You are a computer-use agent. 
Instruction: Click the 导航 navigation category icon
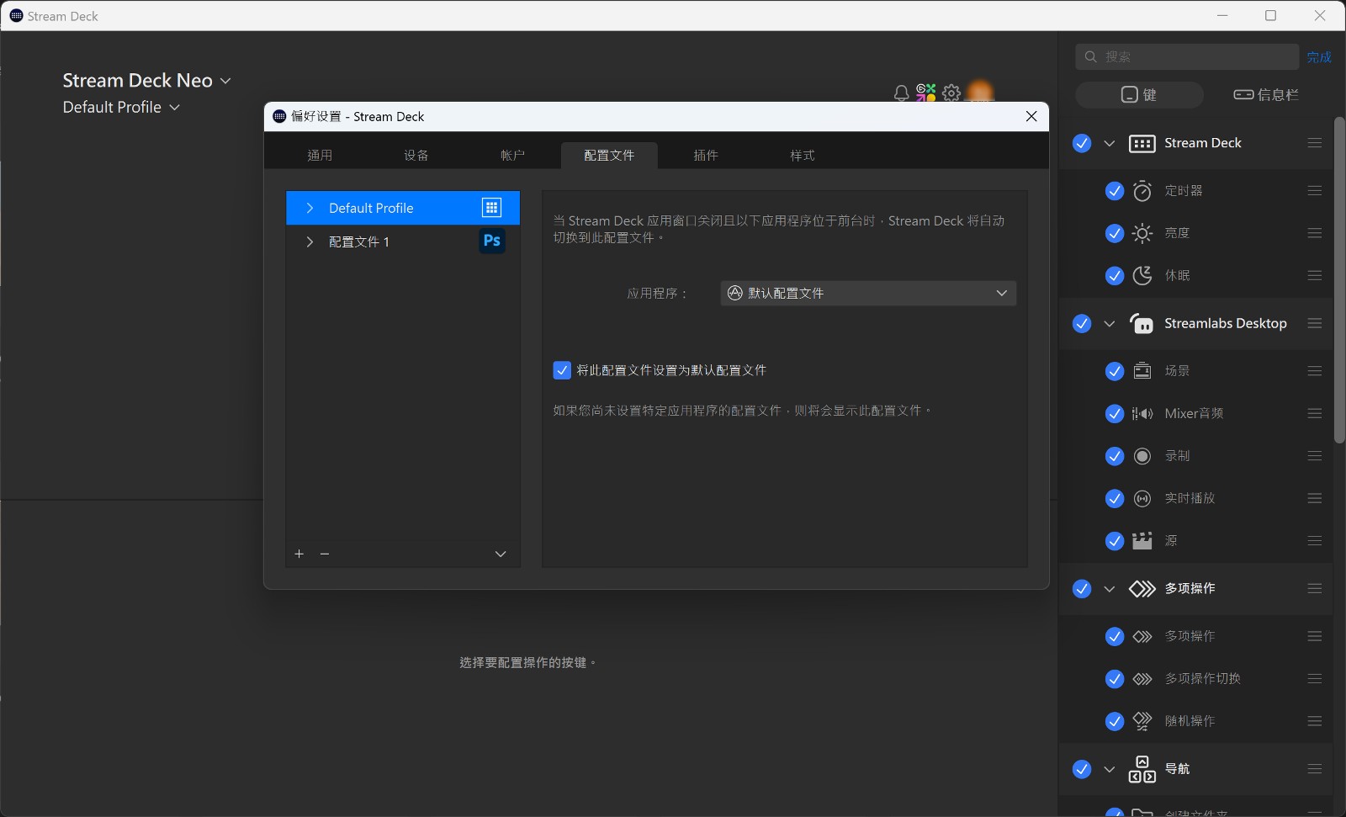(x=1142, y=769)
